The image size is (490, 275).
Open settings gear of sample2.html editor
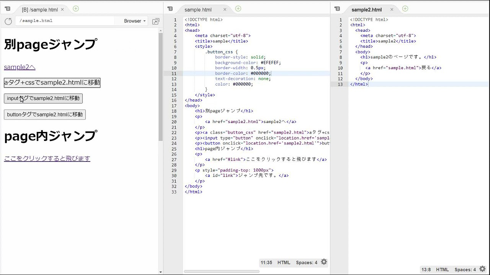pyautogui.click(x=482, y=269)
